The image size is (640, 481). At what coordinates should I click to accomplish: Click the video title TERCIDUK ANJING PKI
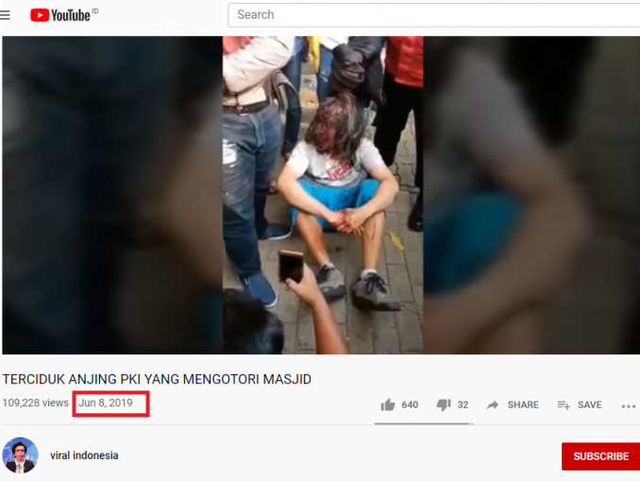(x=157, y=379)
